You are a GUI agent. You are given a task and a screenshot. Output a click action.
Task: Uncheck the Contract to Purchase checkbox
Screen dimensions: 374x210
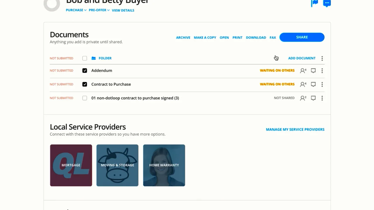click(85, 84)
